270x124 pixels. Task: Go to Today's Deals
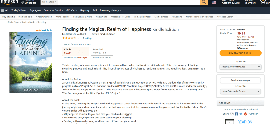click(x=19, y=10)
